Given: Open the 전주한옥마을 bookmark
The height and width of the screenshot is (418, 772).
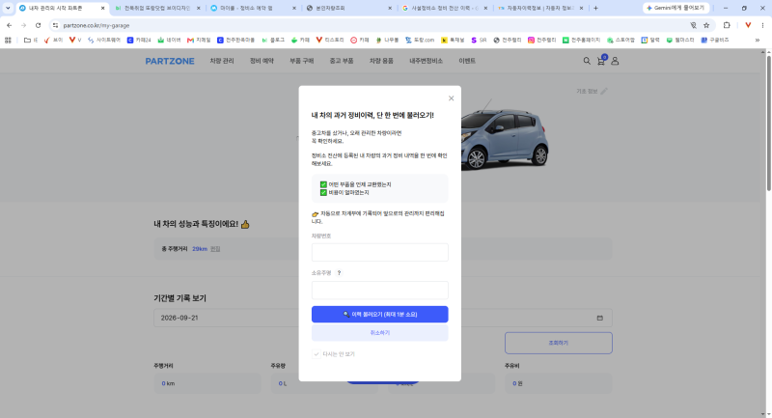Looking at the screenshot, I should [236, 41].
